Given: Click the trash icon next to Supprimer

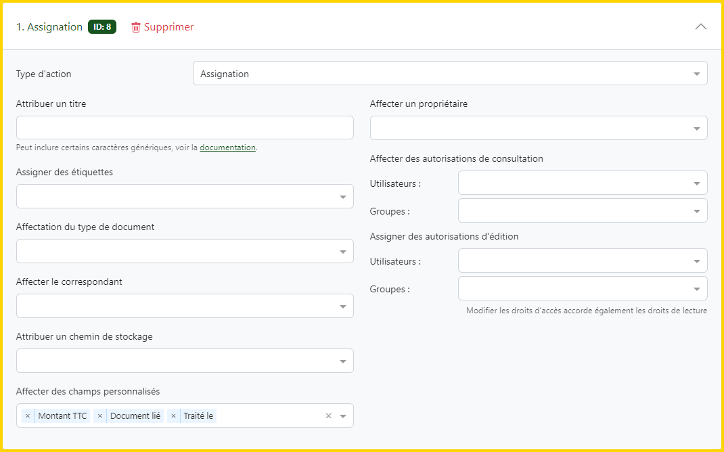Looking at the screenshot, I should pyautogui.click(x=136, y=27).
